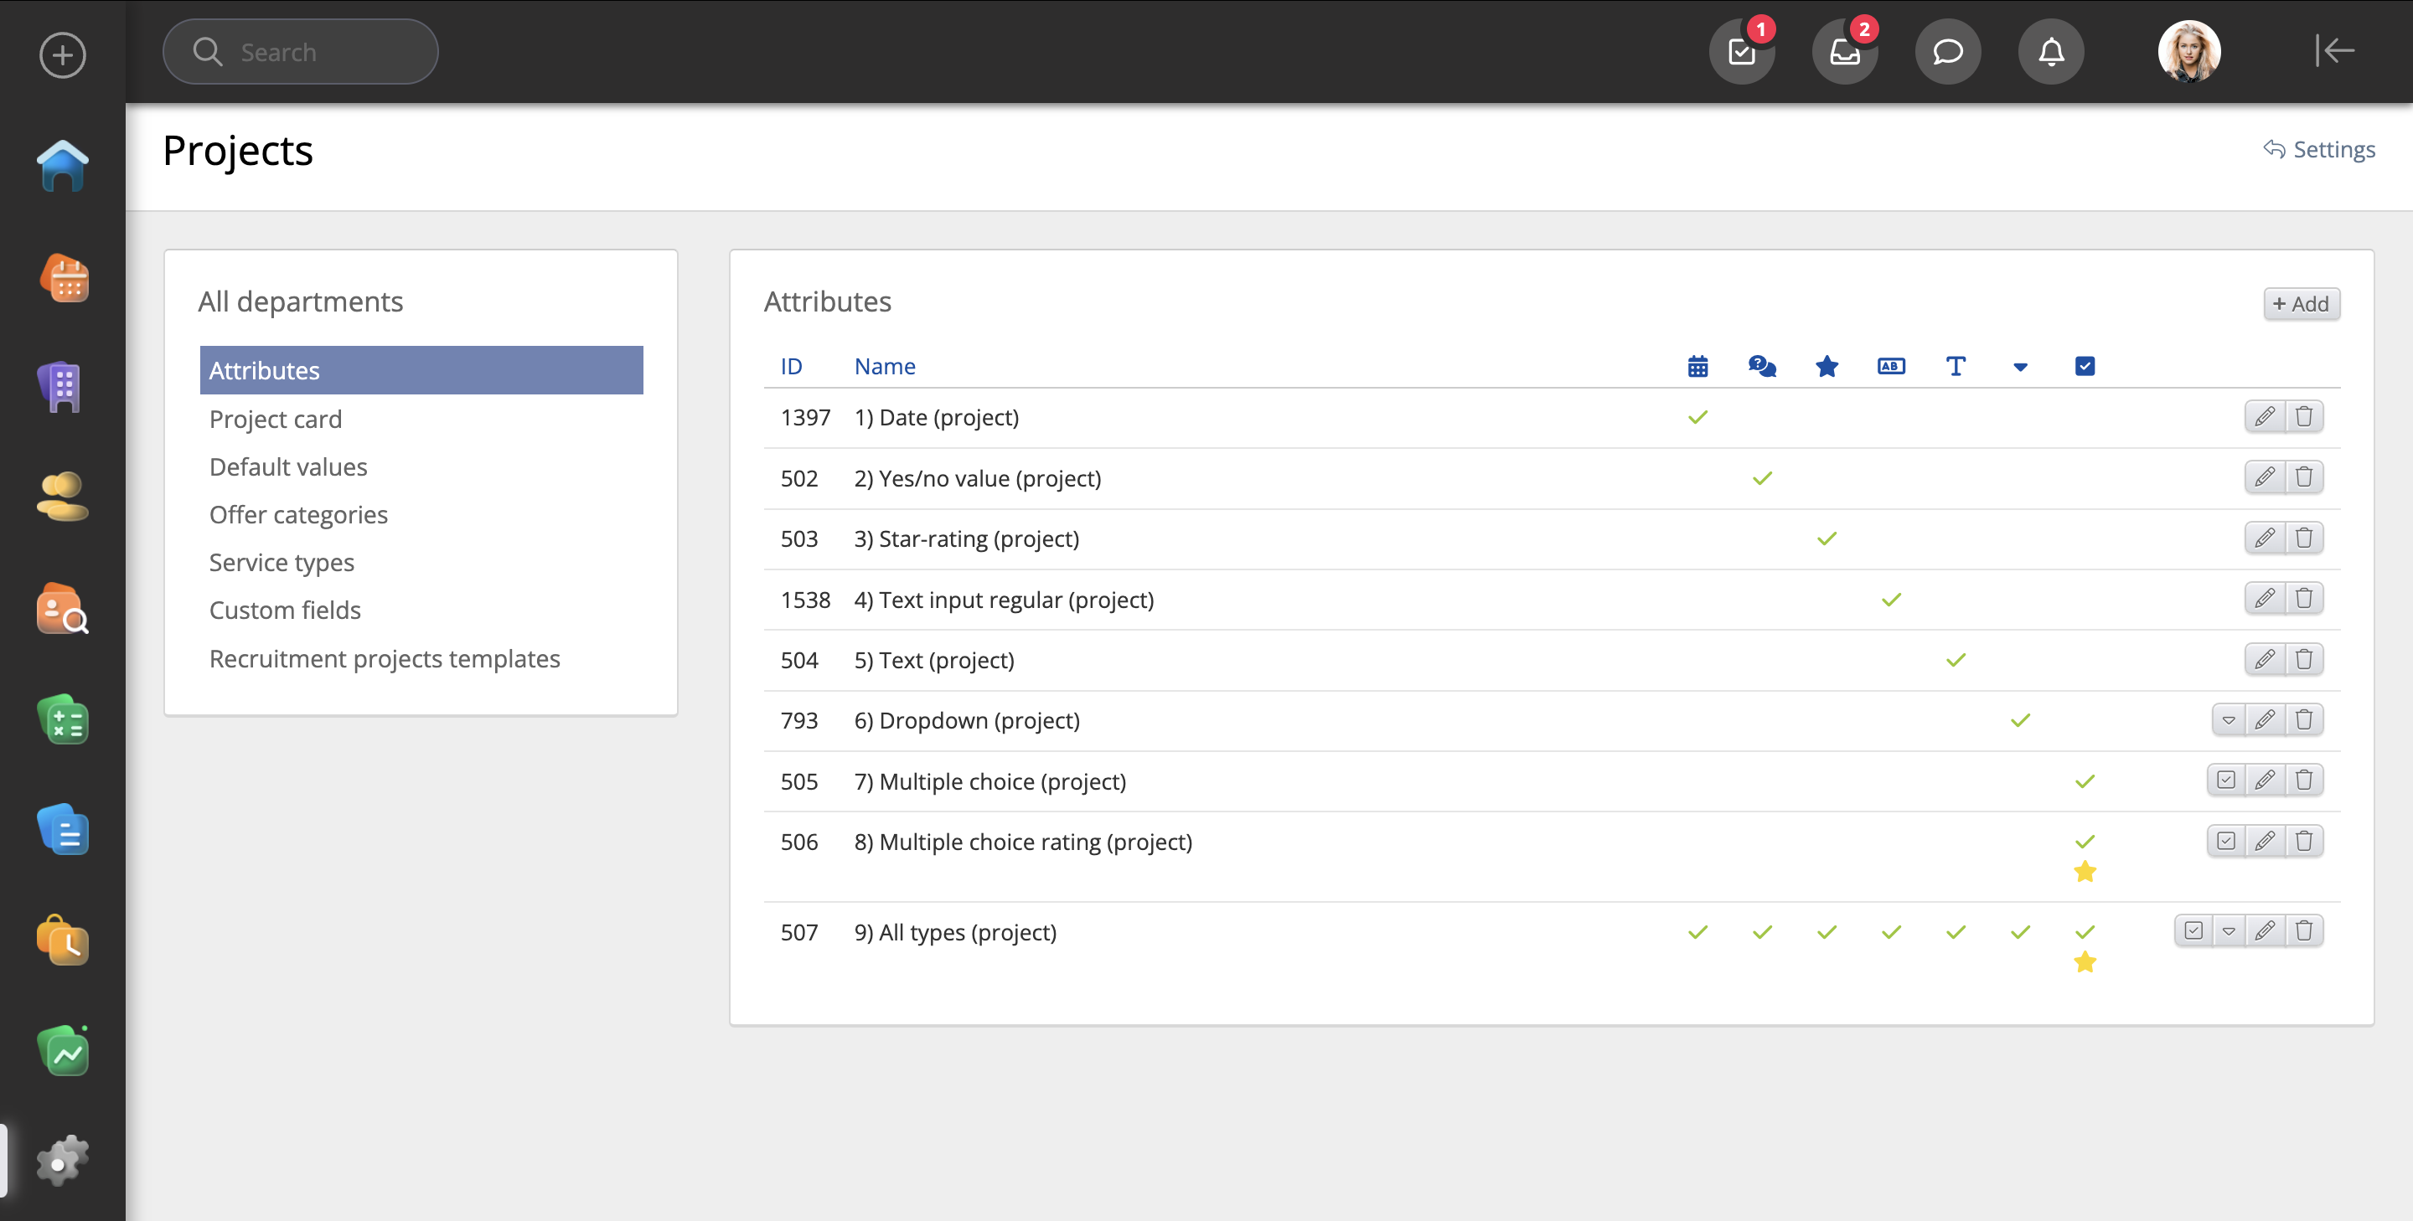Open dropdown options button for All types (project) row

click(x=2229, y=930)
